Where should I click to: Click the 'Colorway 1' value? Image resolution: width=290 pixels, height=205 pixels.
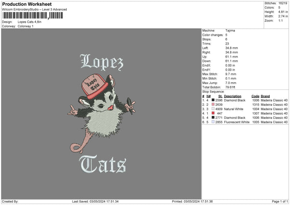[x=26, y=26]
